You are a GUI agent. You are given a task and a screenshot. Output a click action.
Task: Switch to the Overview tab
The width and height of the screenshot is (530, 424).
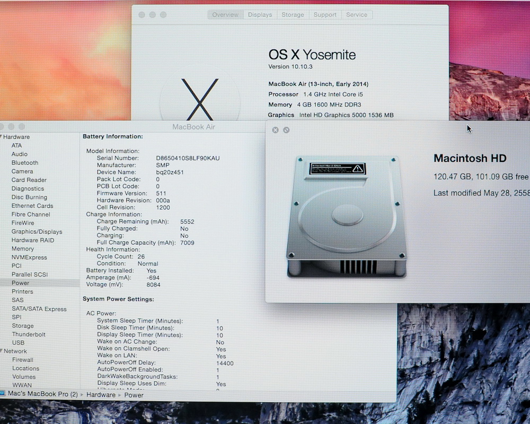point(225,15)
